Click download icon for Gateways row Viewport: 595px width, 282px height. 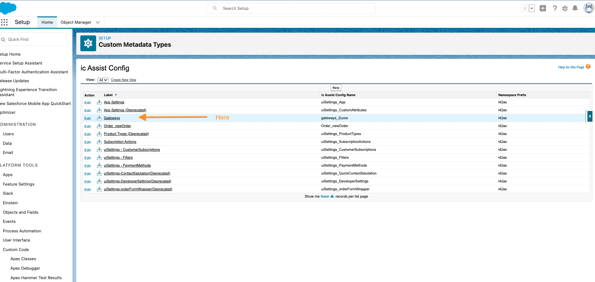(x=99, y=118)
